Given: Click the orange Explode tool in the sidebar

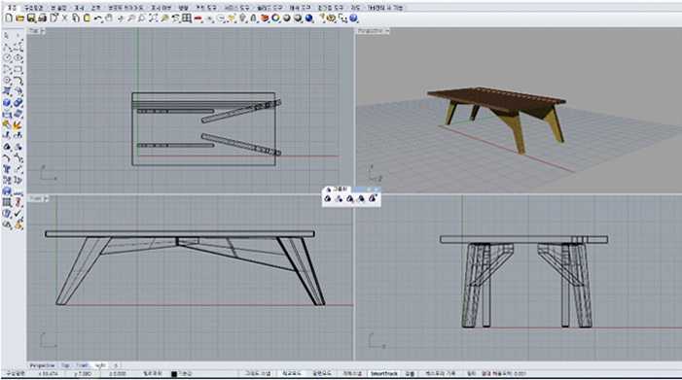Looking at the screenshot, I should tap(18, 125).
